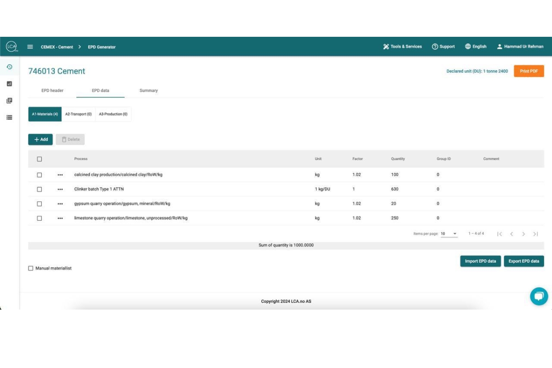This screenshot has height=368, width=552.
Task: Check the Clinker batch Type 1 ATTN row
Action: pyautogui.click(x=39, y=189)
